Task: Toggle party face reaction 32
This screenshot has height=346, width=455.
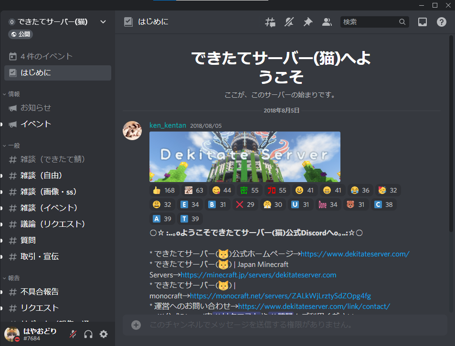Action: 388,190
